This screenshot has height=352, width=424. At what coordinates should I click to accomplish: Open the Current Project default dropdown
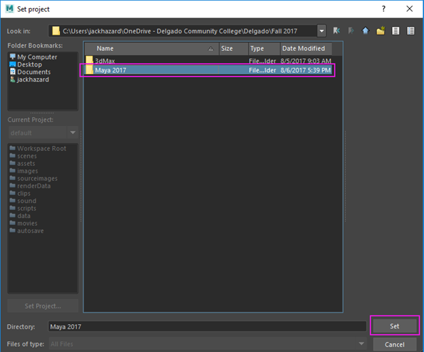tap(72, 133)
